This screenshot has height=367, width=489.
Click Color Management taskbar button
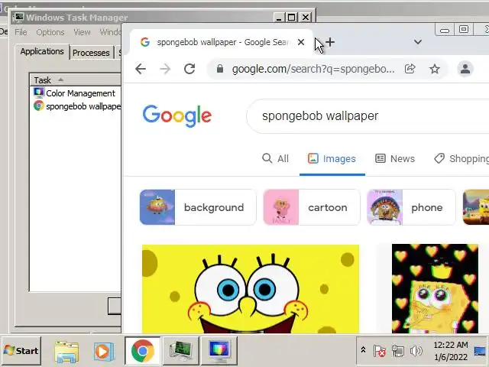(219, 351)
